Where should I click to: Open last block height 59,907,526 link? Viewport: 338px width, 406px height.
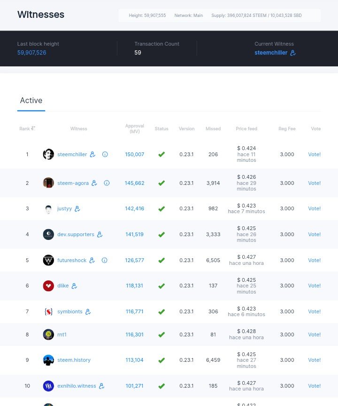pyautogui.click(x=32, y=53)
